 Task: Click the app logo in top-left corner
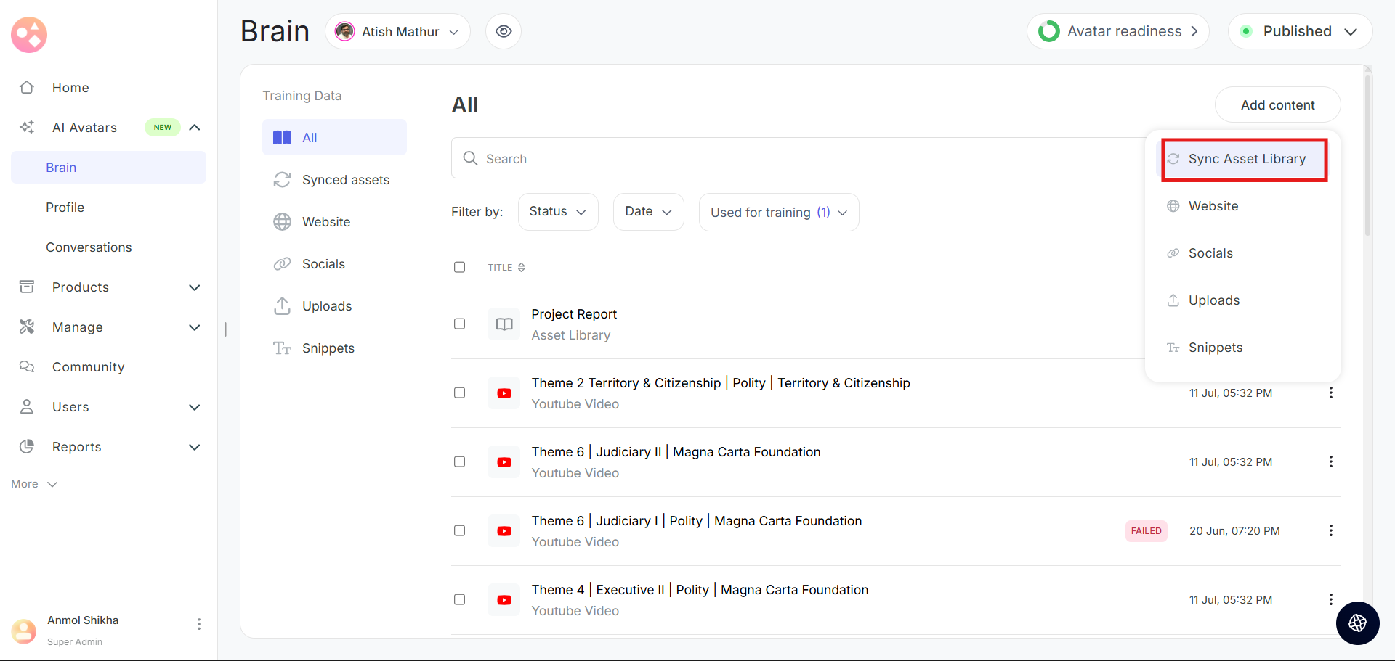click(x=29, y=35)
